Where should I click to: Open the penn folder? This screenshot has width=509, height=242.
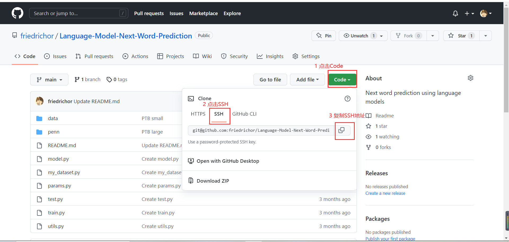(x=54, y=132)
